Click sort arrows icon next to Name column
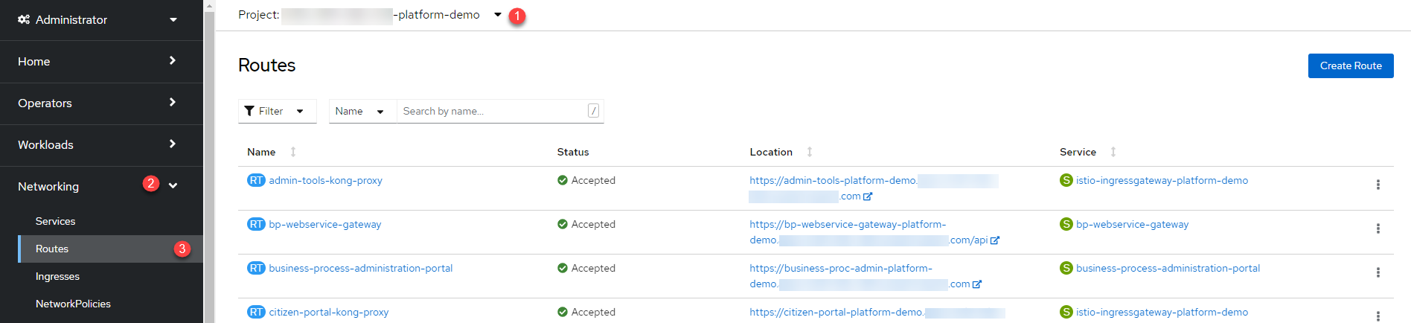 pos(293,152)
